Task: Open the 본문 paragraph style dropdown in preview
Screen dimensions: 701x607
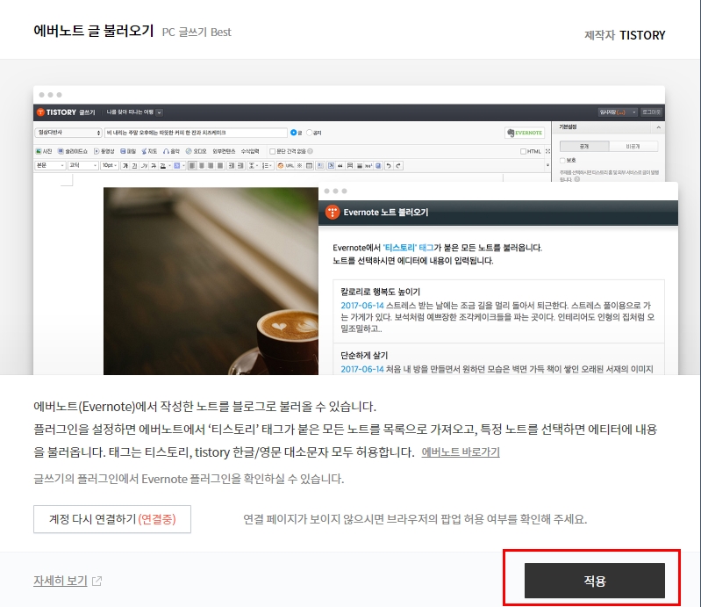Action: click(x=50, y=166)
